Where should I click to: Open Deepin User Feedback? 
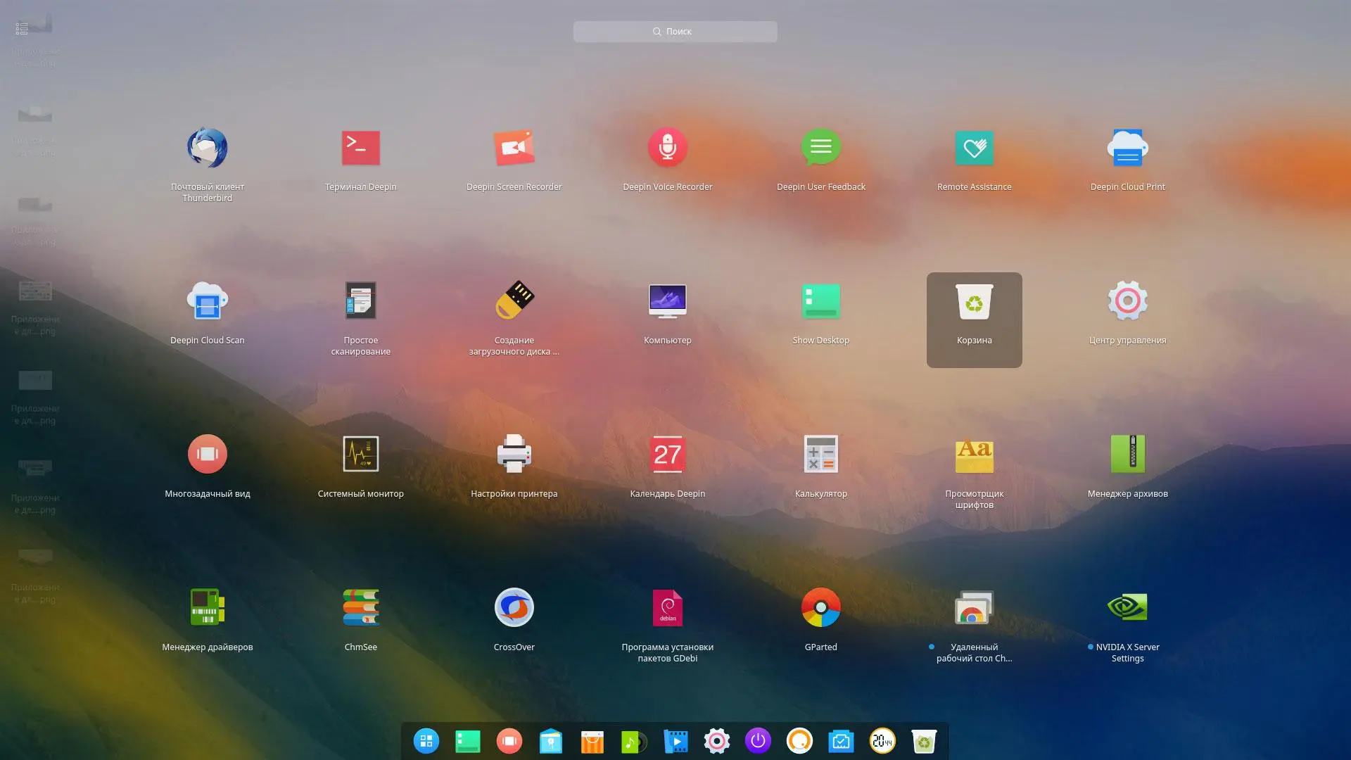(820, 148)
